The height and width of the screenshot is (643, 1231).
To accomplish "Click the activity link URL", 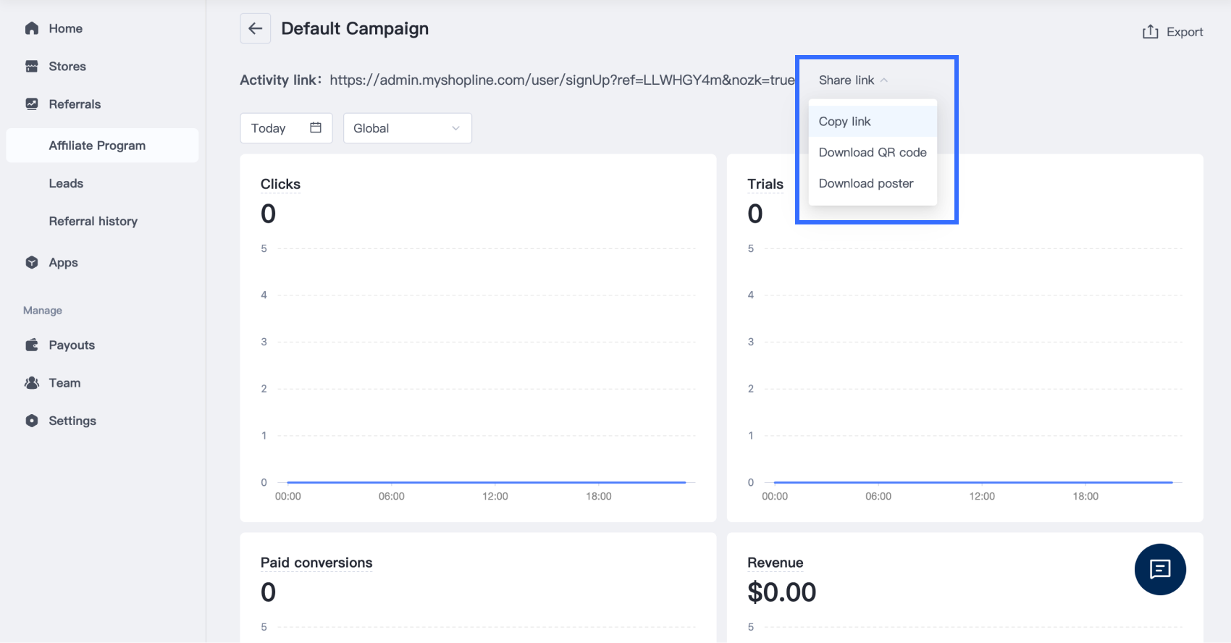I will click(562, 80).
